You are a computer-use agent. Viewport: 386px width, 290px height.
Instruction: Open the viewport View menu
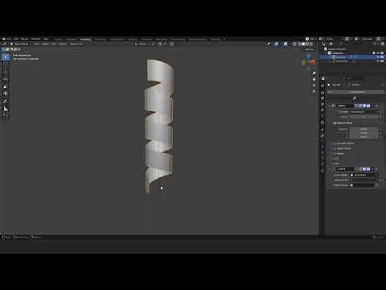36,43
